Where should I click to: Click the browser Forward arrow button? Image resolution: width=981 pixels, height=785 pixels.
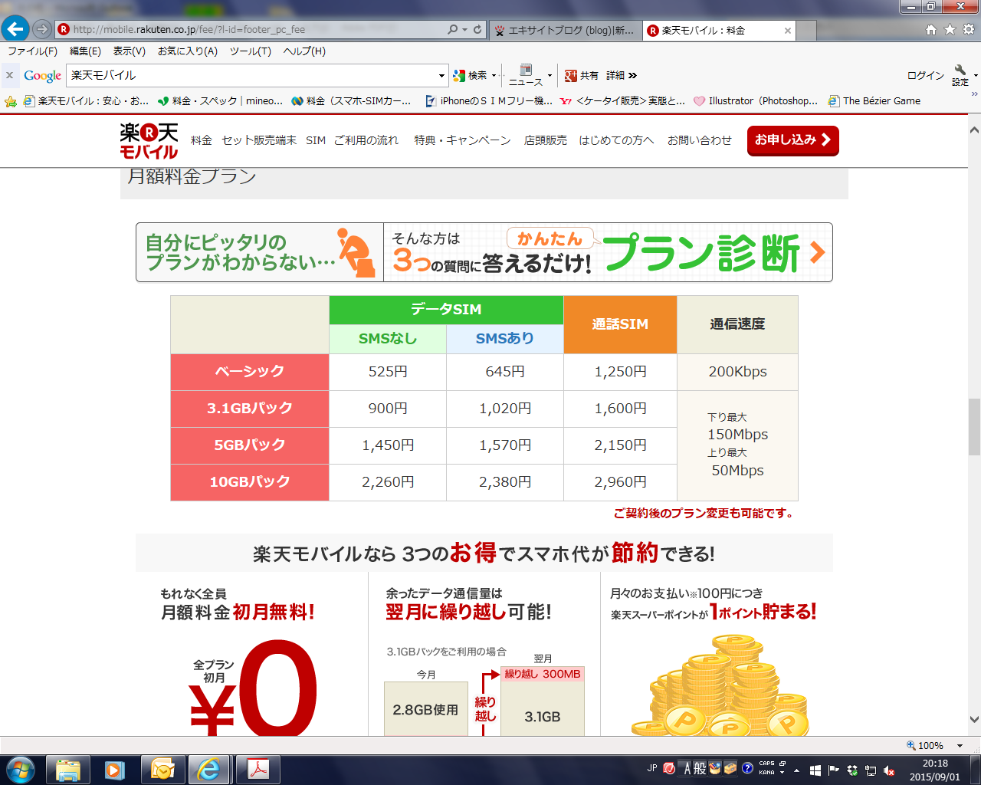42,29
